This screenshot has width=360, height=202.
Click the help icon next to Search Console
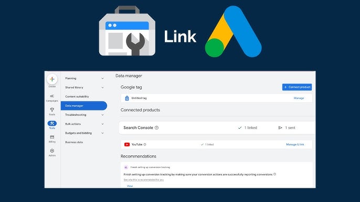point(156,128)
